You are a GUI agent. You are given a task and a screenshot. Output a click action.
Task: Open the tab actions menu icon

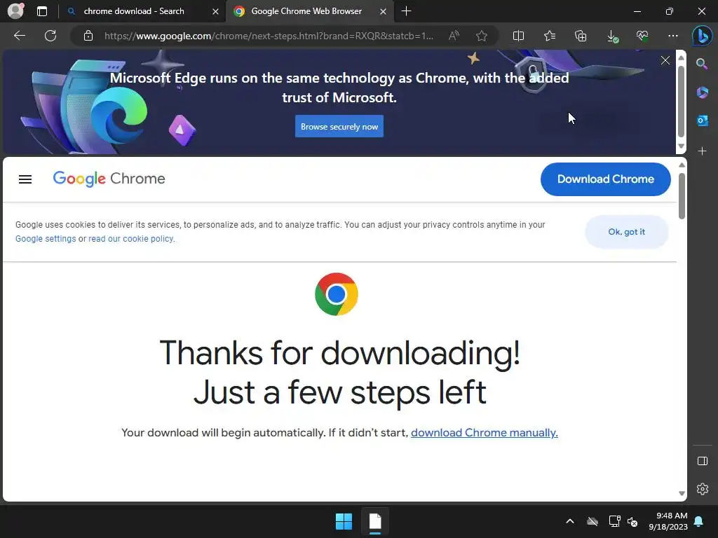42,11
